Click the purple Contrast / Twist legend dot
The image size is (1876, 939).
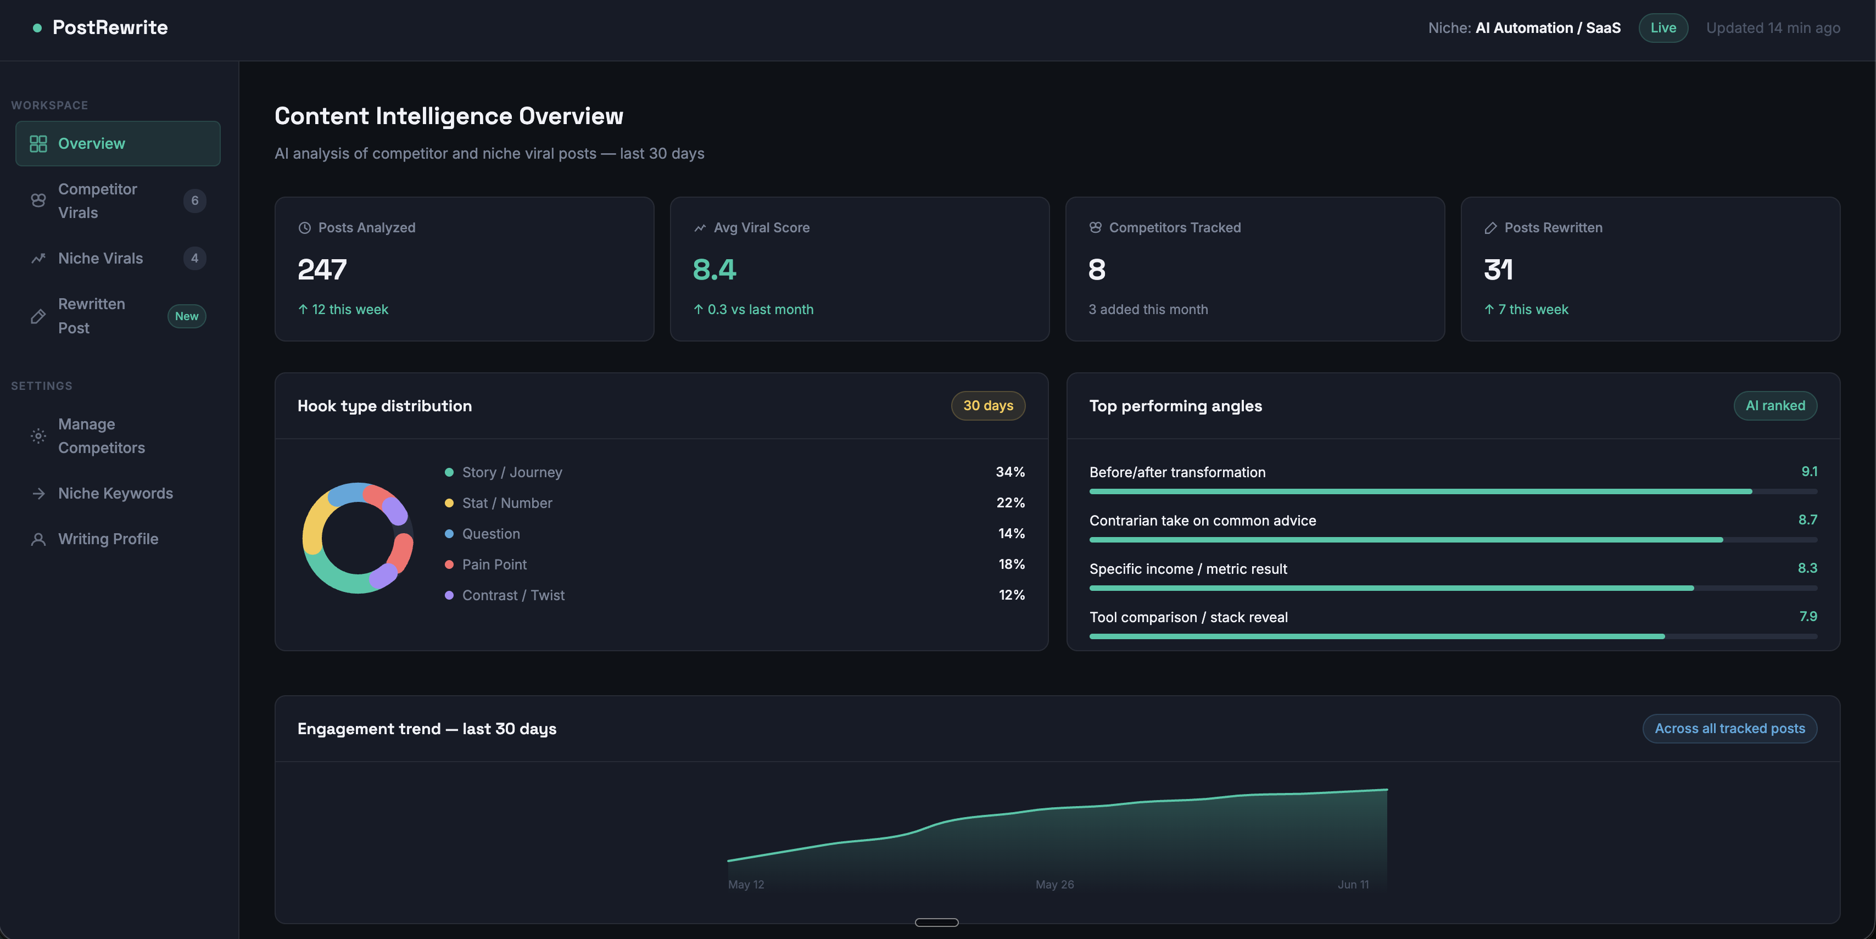[449, 595]
